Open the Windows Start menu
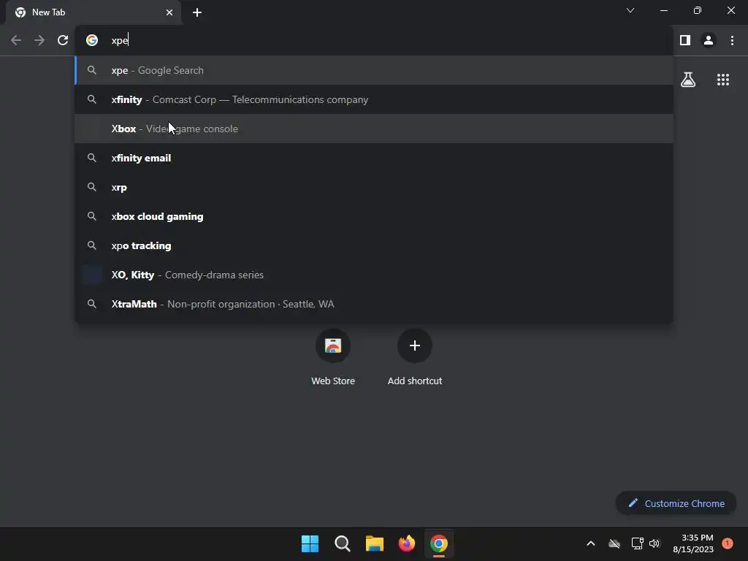 [310, 543]
